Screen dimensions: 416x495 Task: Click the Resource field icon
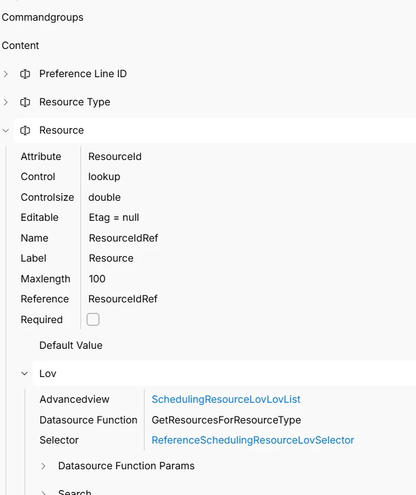tap(25, 130)
